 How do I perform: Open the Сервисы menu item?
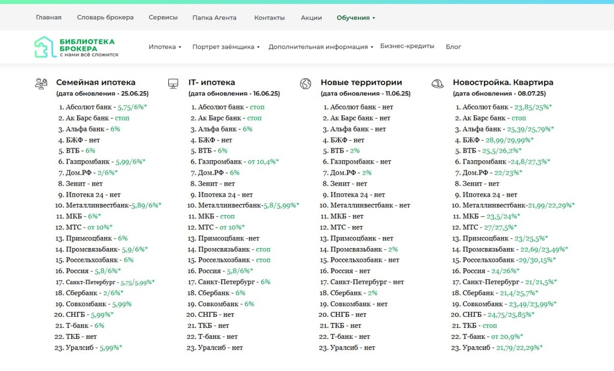[x=163, y=17]
